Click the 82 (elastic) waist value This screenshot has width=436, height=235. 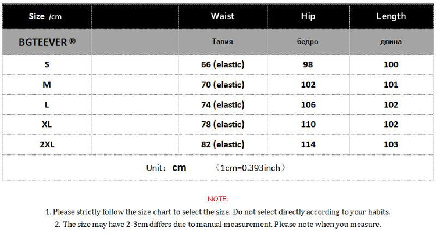point(222,144)
